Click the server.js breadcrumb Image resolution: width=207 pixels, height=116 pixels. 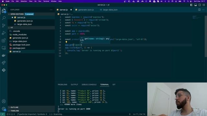(64, 14)
